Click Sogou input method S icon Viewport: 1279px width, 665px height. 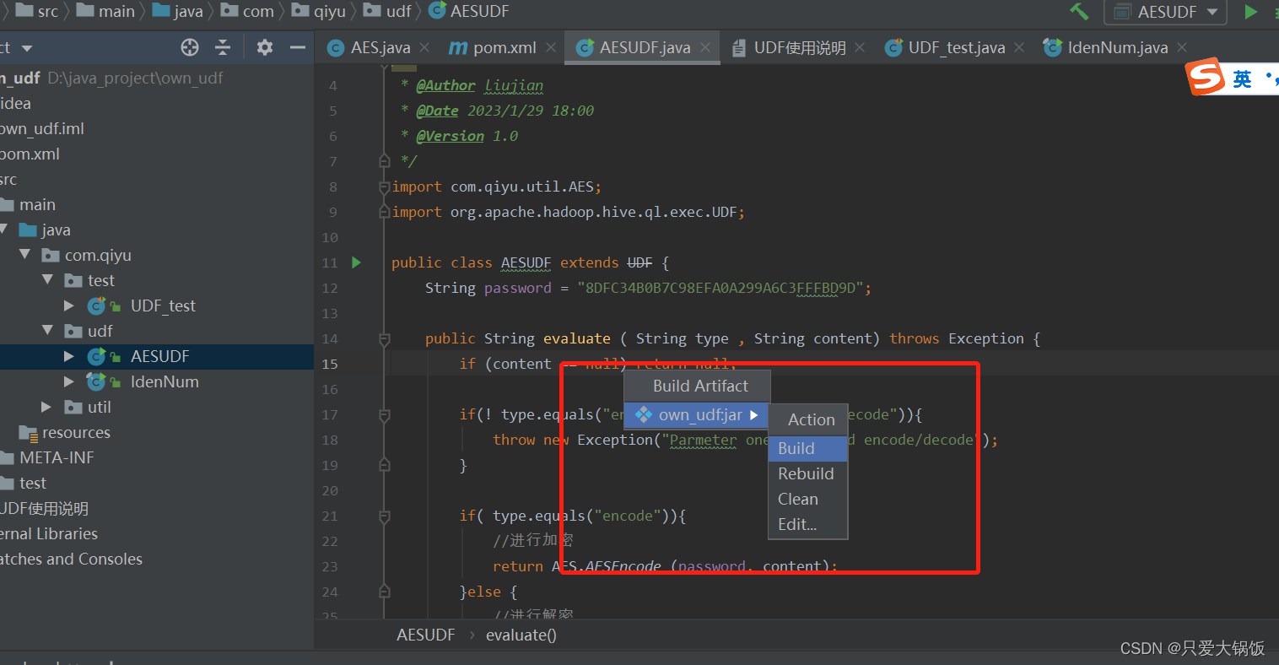click(1206, 78)
